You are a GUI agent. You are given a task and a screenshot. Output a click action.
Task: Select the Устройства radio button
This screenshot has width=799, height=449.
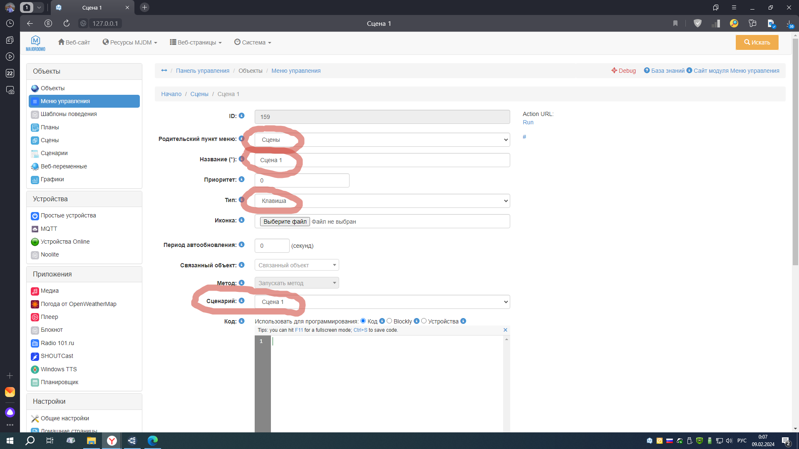(x=424, y=321)
